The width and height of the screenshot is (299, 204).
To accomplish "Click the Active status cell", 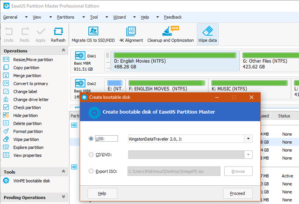I will [x=287, y=176].
